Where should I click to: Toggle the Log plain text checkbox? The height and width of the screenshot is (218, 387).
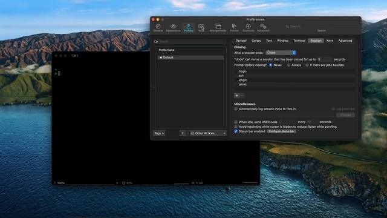click(x=333, y=109)
